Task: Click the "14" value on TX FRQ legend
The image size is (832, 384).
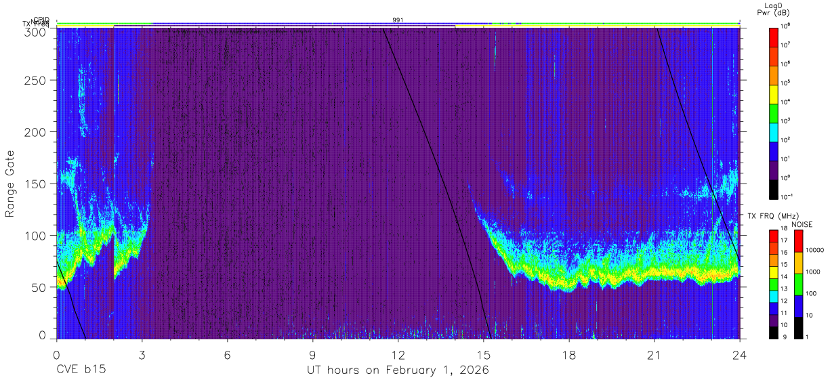Action: (785, 276)
